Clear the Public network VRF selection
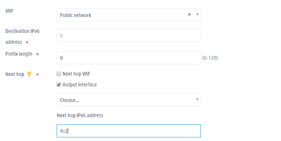The height and width of the screenshot is (141, 281). (189, 14)
